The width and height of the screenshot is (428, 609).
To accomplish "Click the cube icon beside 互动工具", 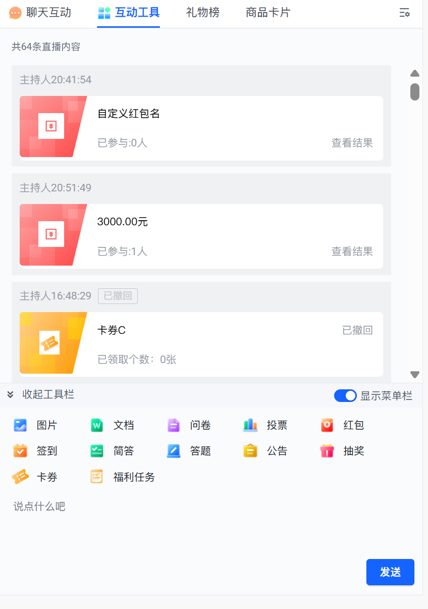I will tap(104, 13).
